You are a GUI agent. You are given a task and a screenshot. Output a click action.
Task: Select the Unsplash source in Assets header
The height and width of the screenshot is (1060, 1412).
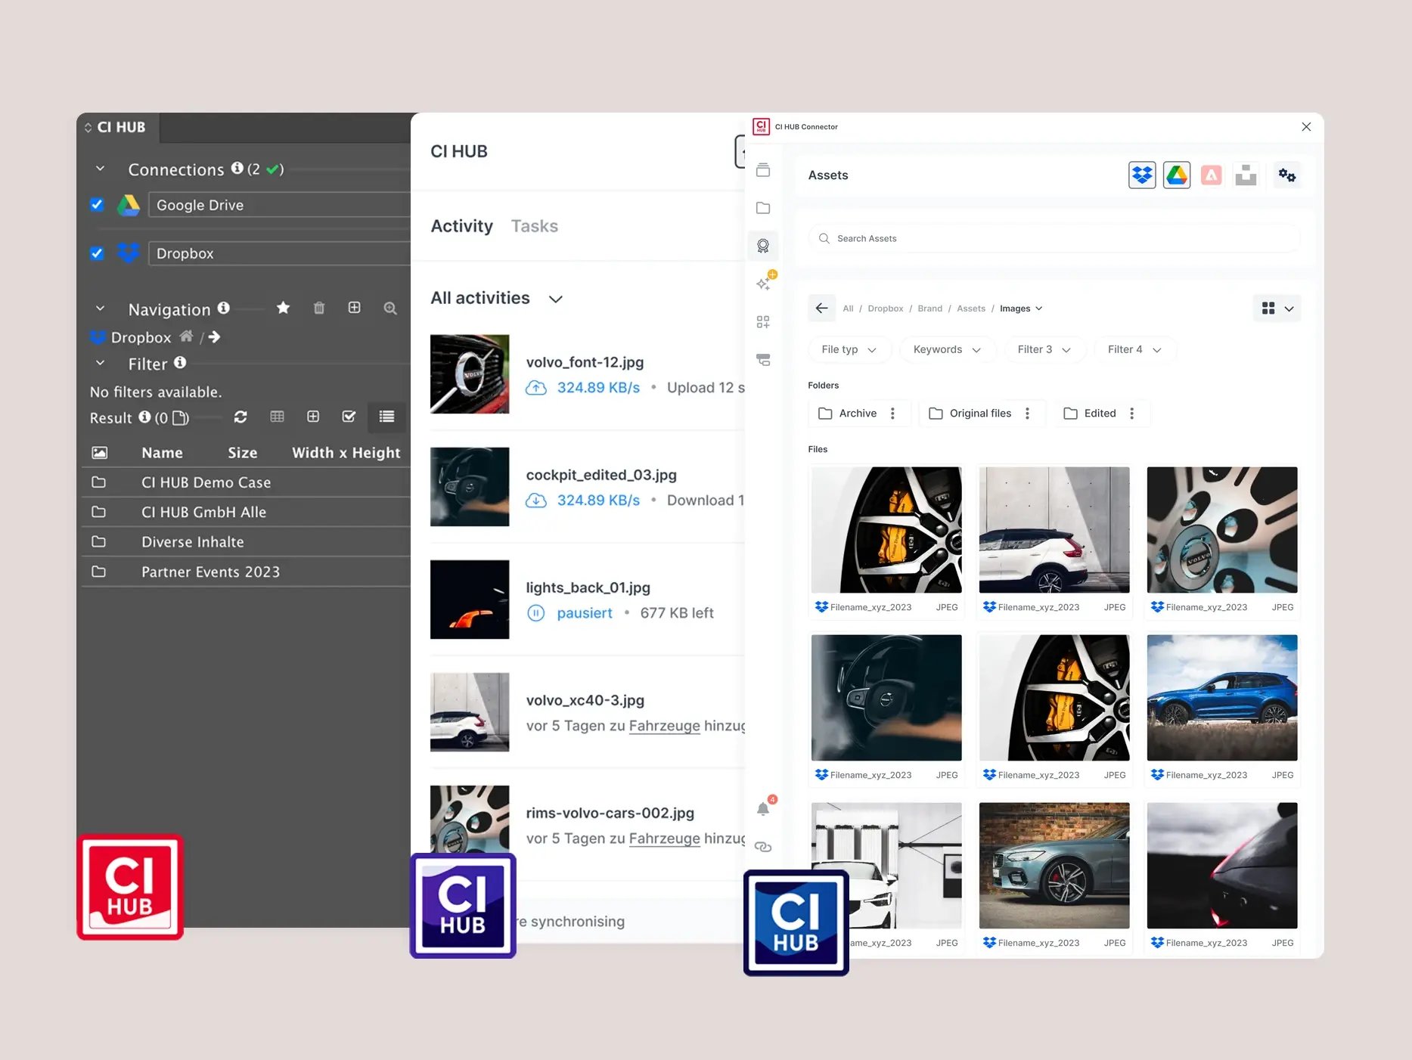(x=1246, y=175)
